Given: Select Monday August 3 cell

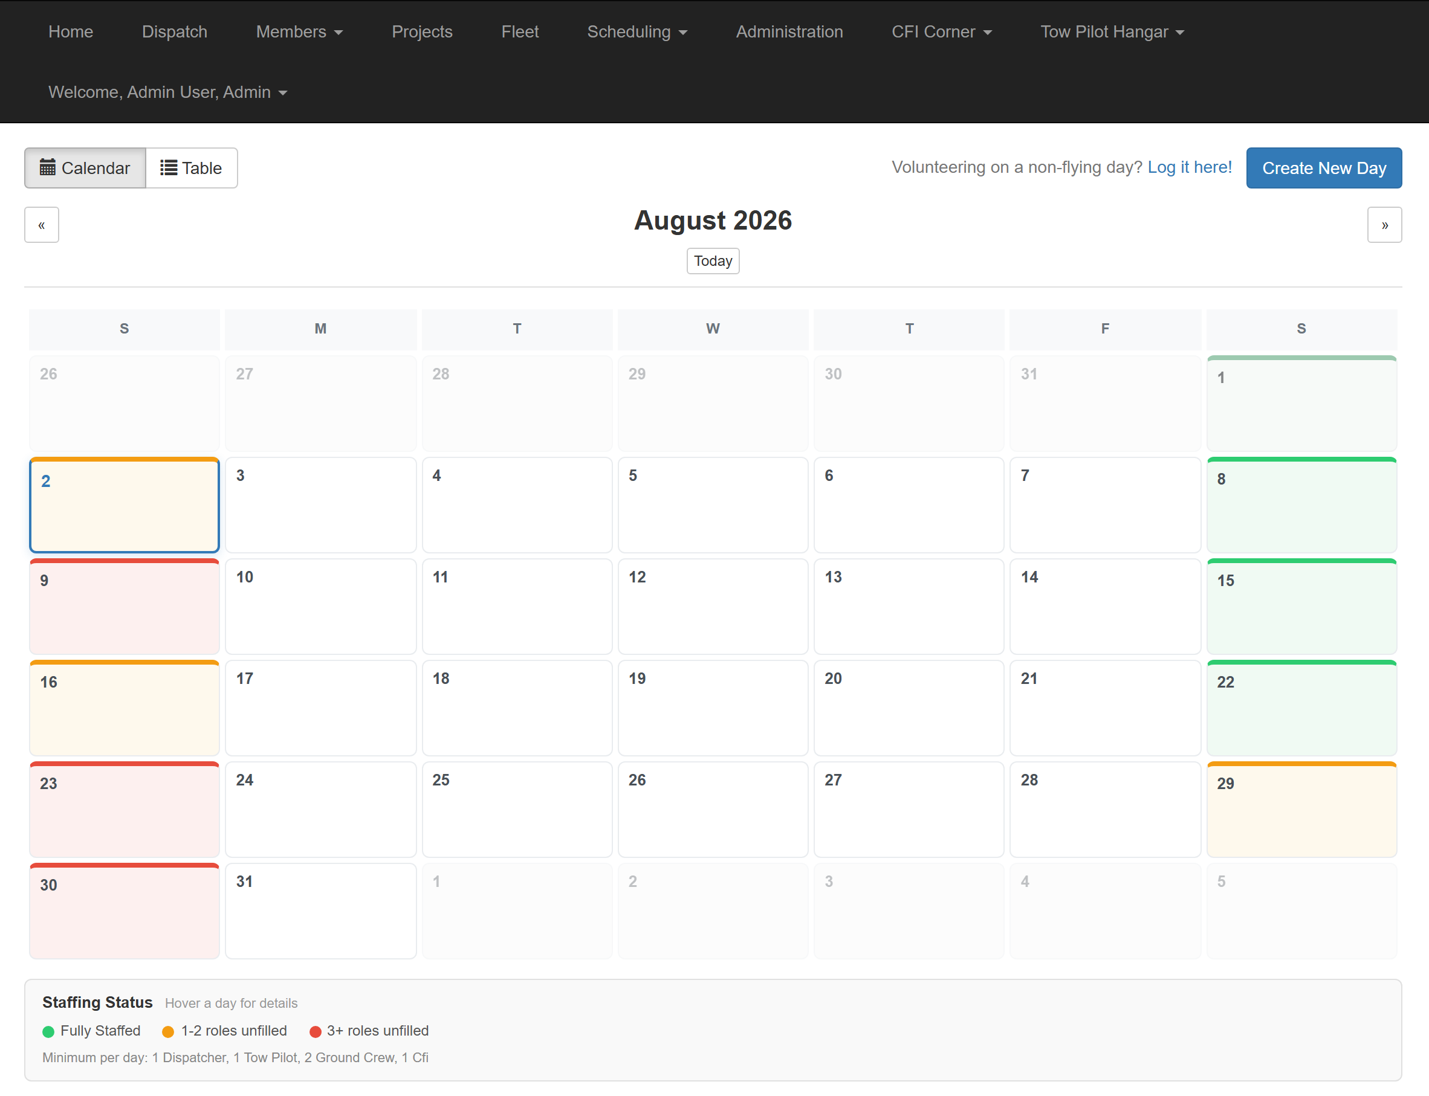Looking at the screenshot, I should tap(320, 505).
